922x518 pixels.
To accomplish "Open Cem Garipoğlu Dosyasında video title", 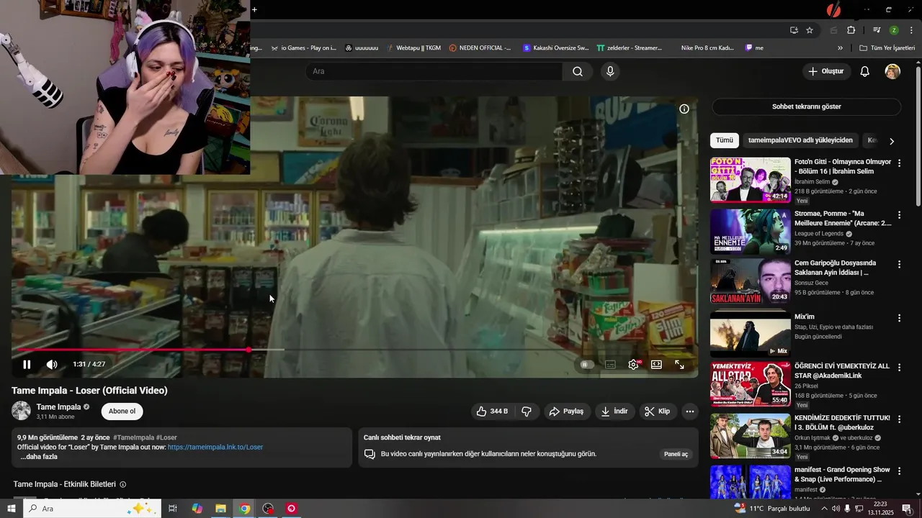I will pyautogui.click(x=836, y=268).
